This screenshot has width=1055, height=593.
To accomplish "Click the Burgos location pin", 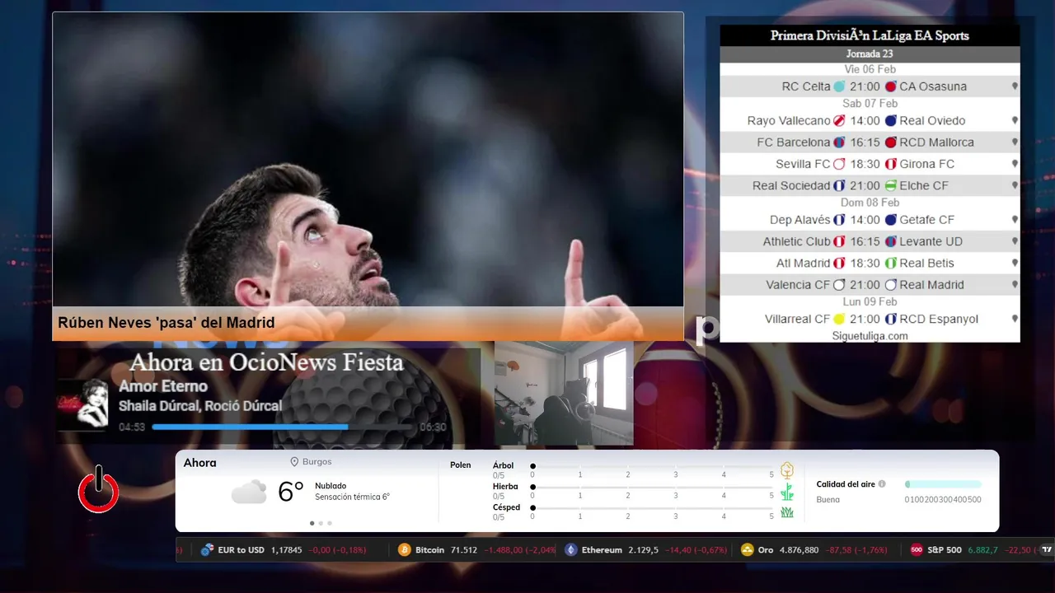I will pos(294,462).
